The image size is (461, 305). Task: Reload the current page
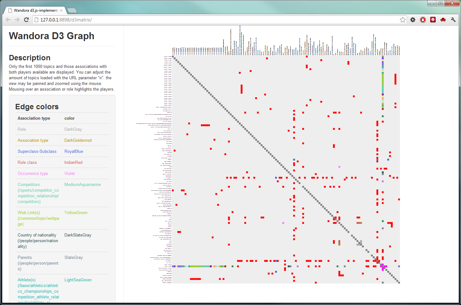(x=27, y=20)
